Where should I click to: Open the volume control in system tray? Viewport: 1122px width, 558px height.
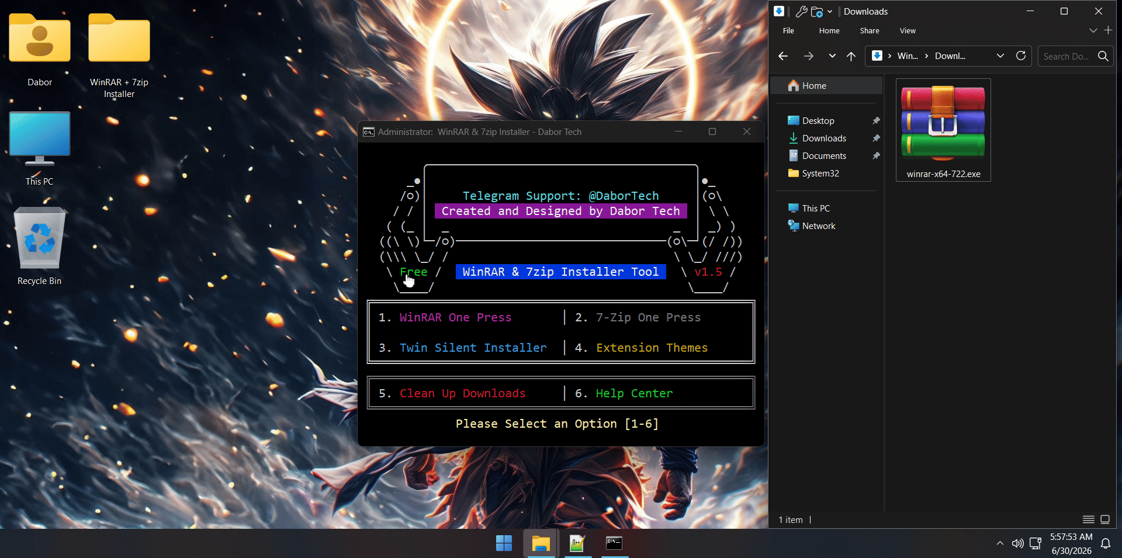1017,543
